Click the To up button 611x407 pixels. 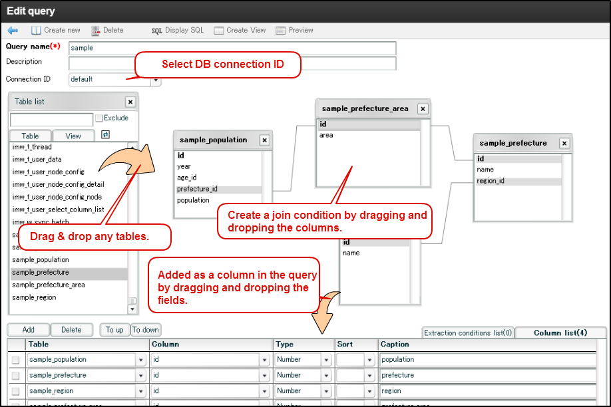pyautogui.click(x=115, y=330)
